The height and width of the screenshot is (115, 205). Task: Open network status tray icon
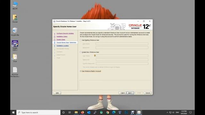click(x=170, y=112)
